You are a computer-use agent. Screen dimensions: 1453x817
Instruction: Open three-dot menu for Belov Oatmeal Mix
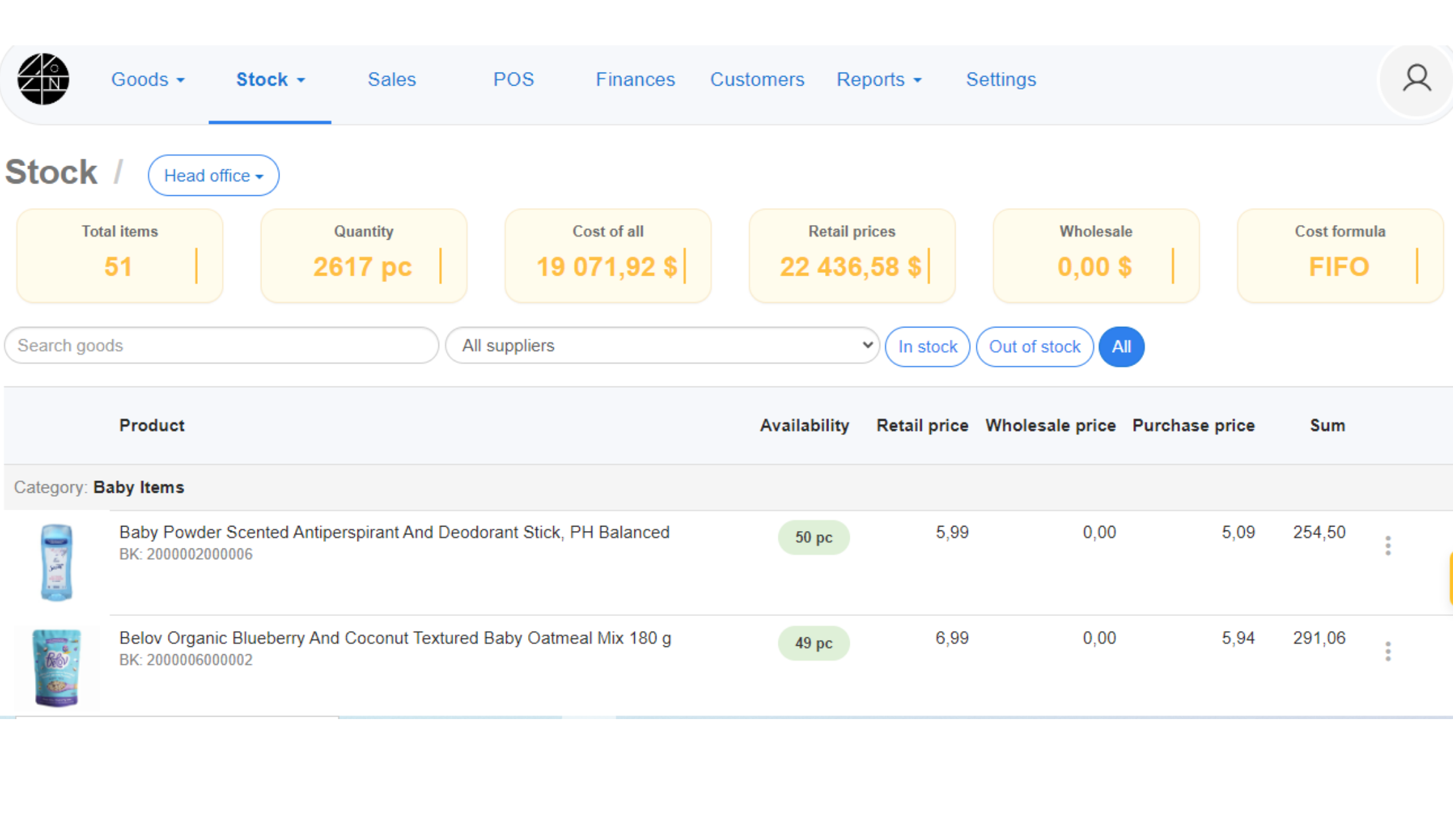point(1388,651)
